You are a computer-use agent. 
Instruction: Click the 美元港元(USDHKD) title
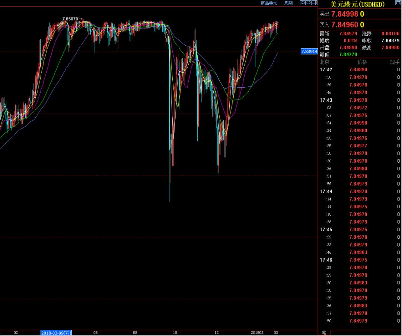click(x=357, y=4)
